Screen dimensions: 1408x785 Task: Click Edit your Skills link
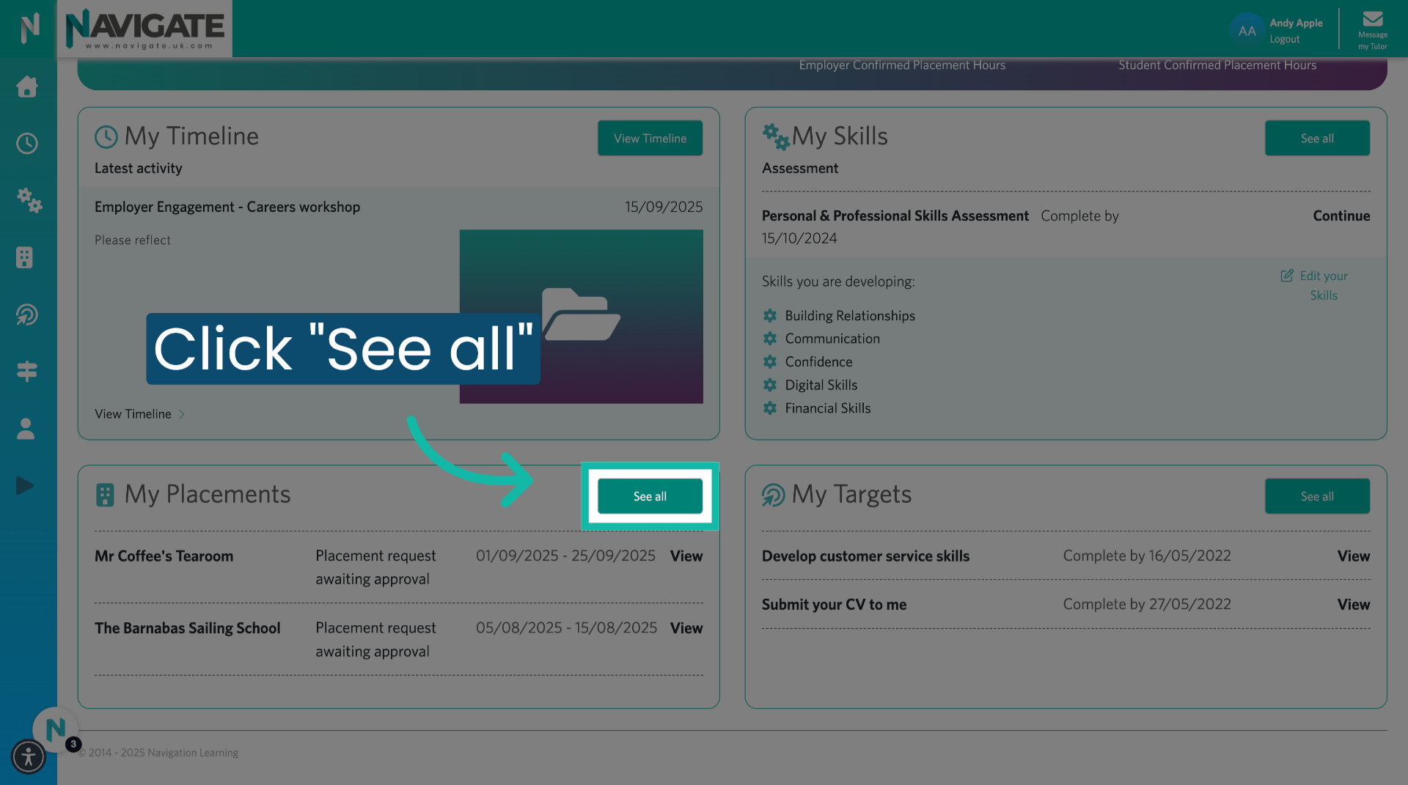pos(1324,286)
